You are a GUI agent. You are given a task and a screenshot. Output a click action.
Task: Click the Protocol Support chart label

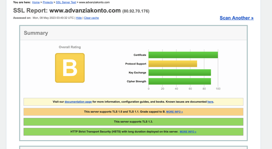coord(136,64)
